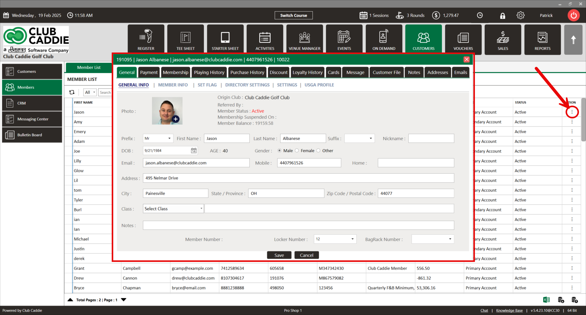Open the Customers module
Image resolution: width=586 pixels, height=315 pixels.
click(x=424, y=40)
